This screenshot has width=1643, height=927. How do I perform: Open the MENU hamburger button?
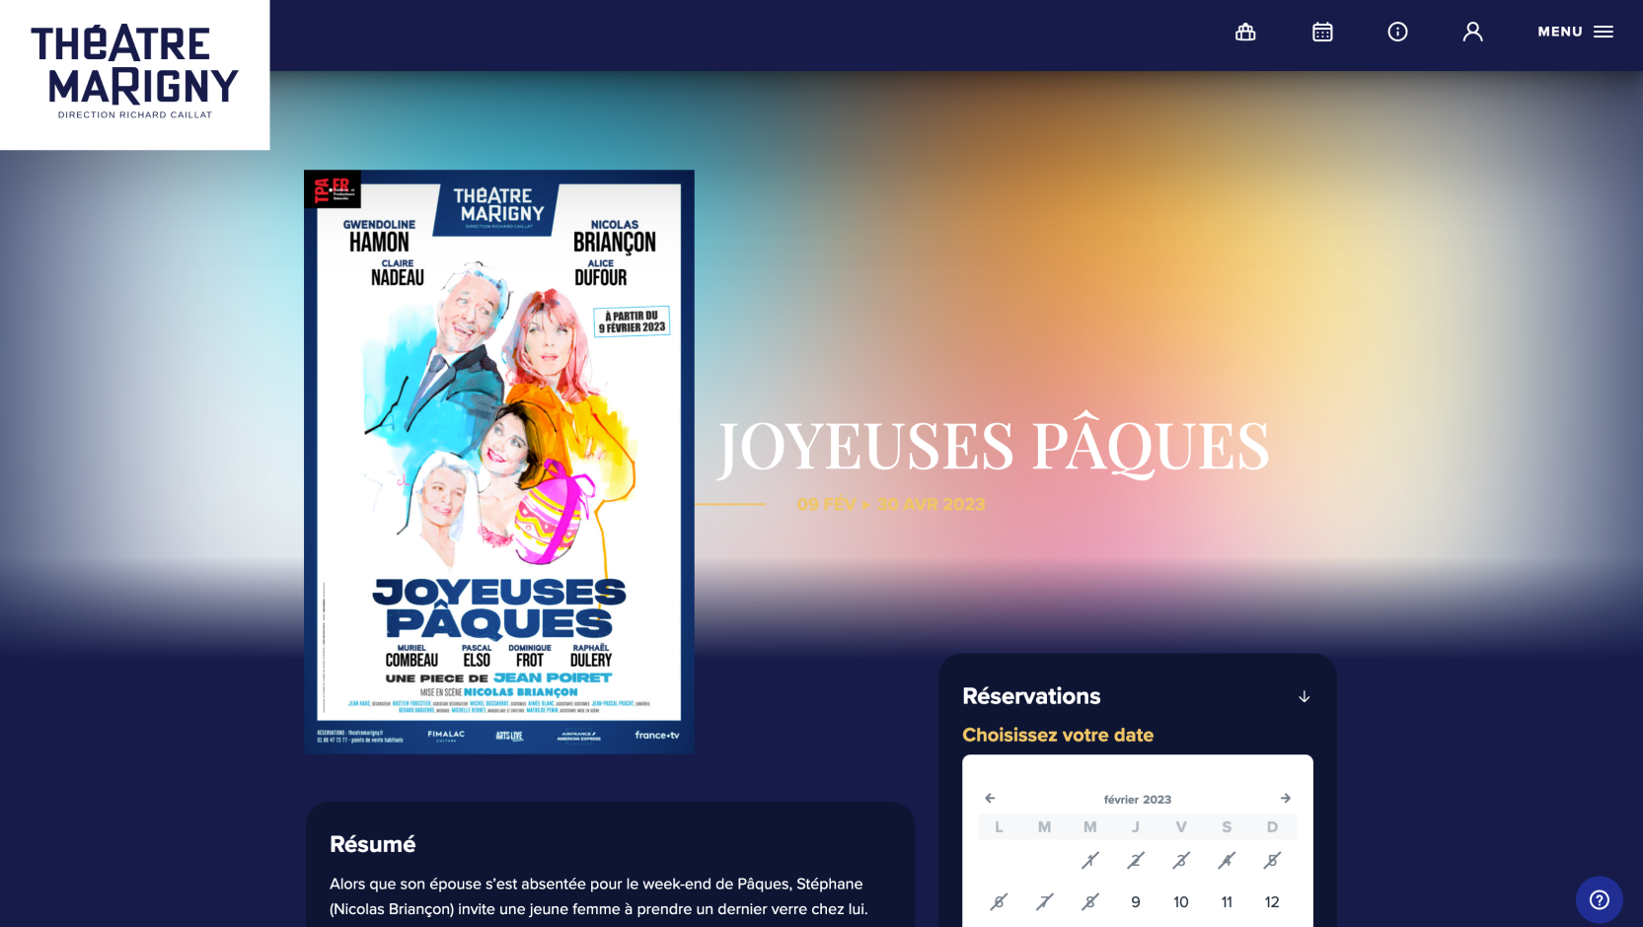1575,32
